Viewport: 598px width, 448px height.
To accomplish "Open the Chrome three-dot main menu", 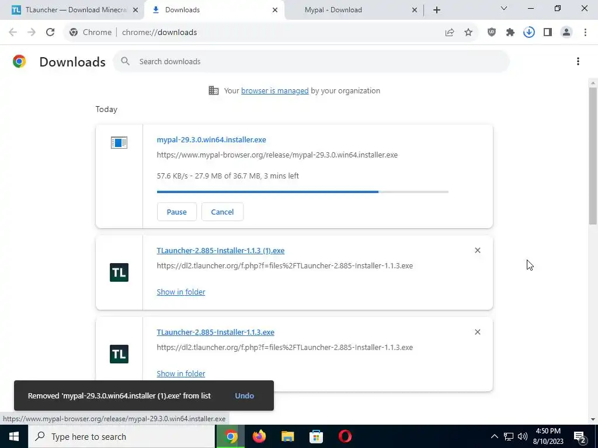I will click(x=585, y=33).
